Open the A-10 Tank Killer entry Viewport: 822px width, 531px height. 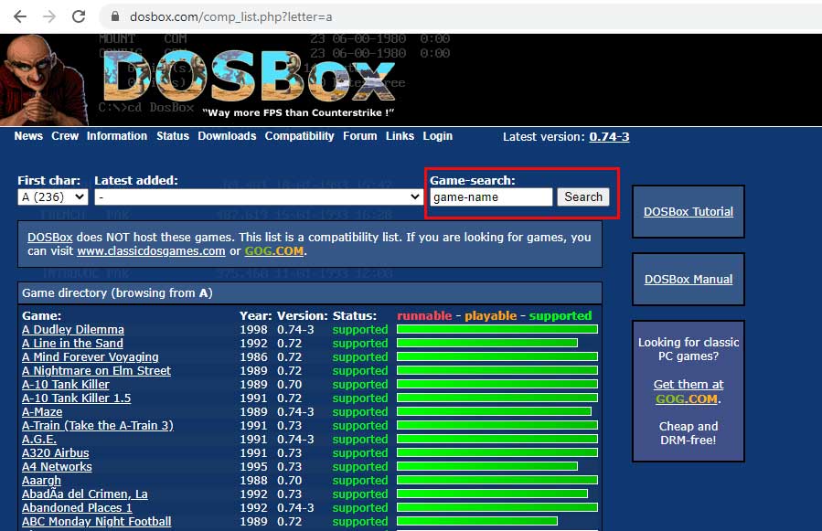(x=66, y=384)
